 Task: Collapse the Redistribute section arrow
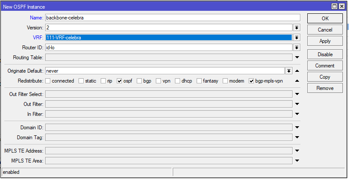tap(297, 81)
